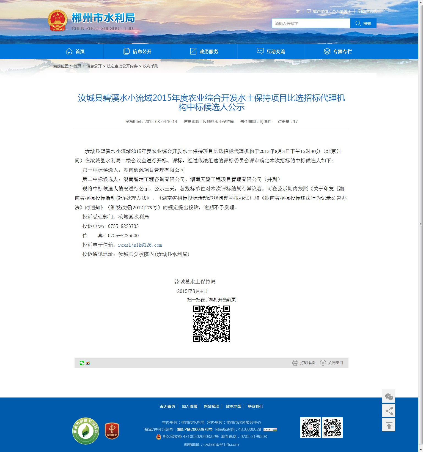This screenshot has height=452, width=423.
Task: Click the 打印本页 print button
Action: point(304,363)
